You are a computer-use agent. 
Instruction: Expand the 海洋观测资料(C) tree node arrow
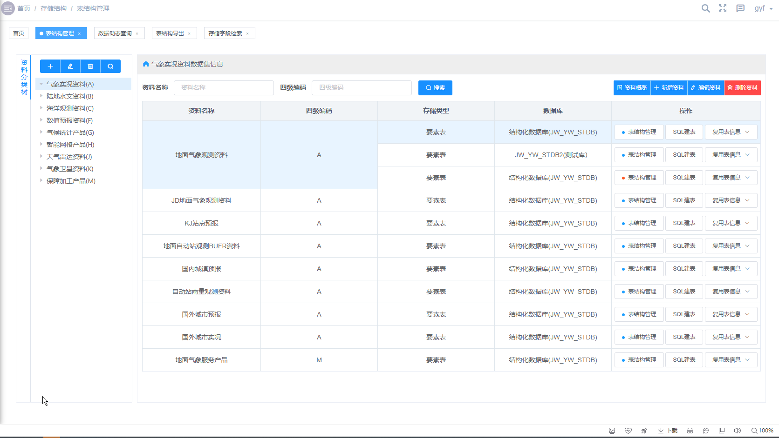click(x=41, y=108)
